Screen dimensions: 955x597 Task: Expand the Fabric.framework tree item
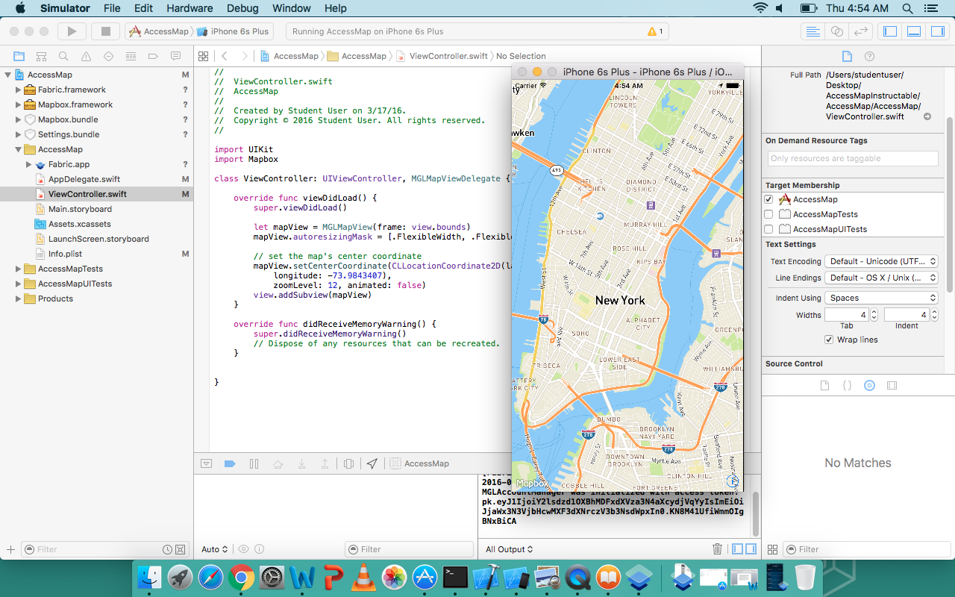click(x=19, y=90)
